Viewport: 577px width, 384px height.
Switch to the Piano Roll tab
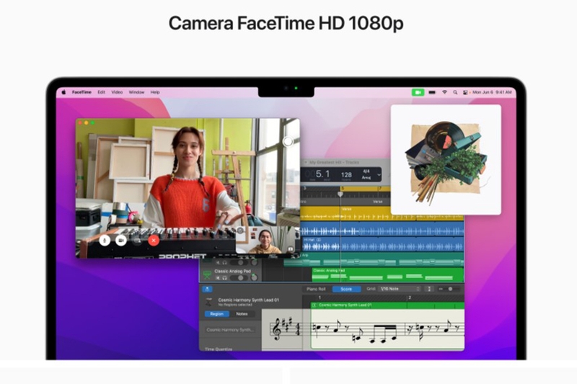[x=316, y=289]
